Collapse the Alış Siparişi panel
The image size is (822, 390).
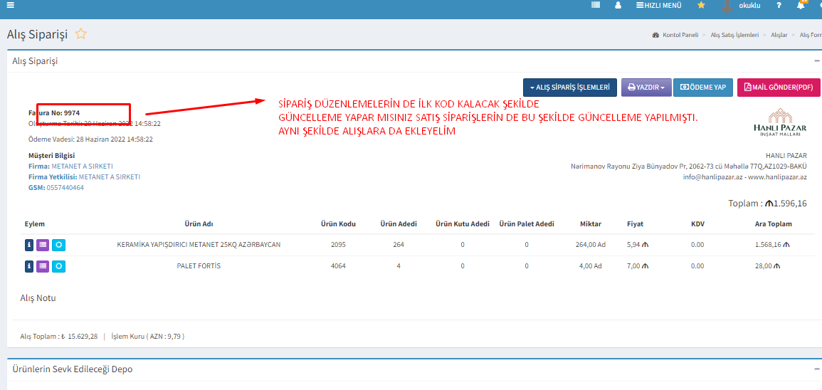click(x=816, y=61)
